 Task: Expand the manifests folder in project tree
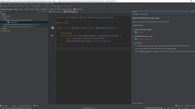pos(2,16)
